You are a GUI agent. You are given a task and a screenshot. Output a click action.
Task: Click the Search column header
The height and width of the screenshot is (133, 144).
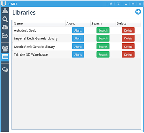pyautogui.click(x=103, y=24)
